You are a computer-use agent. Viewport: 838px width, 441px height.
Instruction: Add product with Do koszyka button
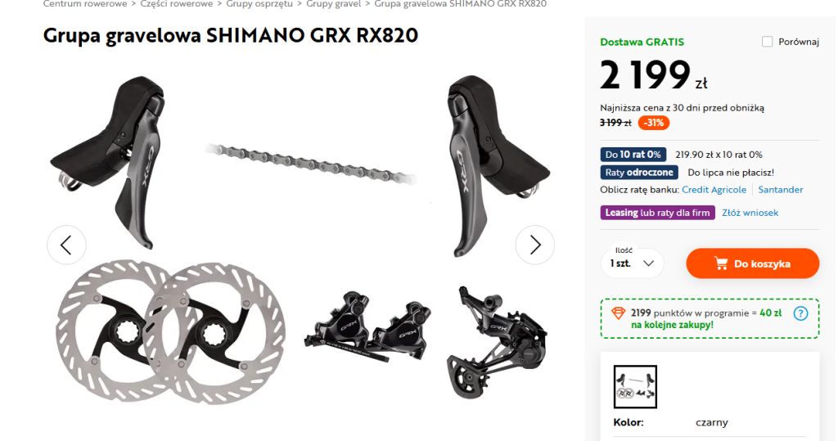[753, 263]
